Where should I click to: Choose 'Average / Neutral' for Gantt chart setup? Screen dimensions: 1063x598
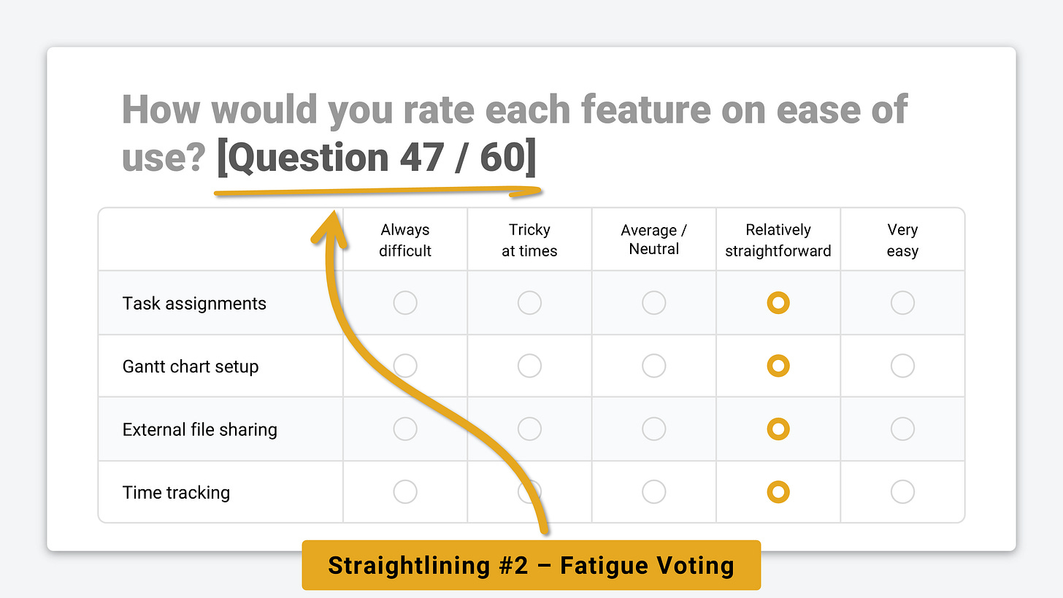[653, 366]
